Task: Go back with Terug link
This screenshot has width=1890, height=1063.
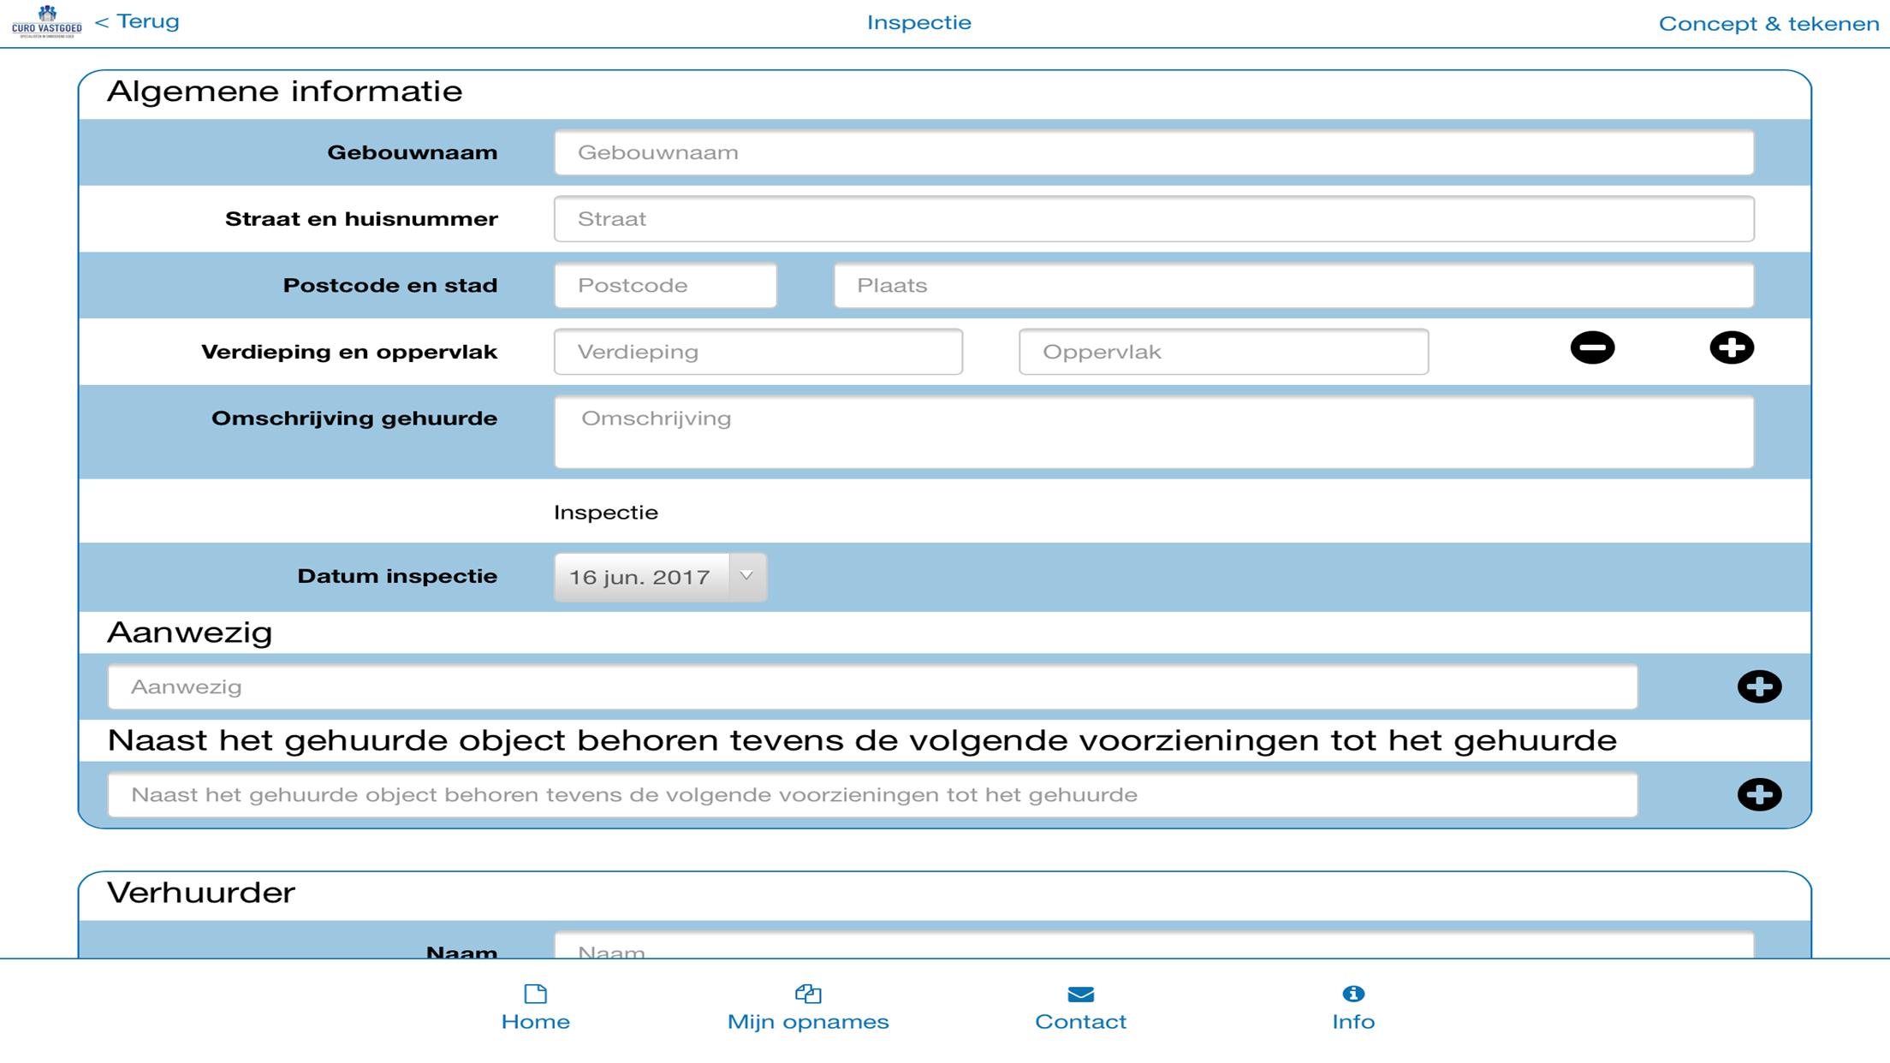Action: pyautogui.click(x=137, y=21)
